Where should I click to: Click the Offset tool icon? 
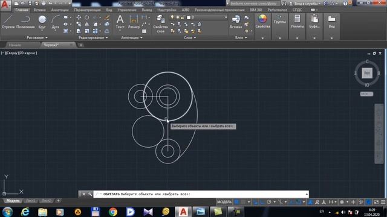(x=107, y=31)
